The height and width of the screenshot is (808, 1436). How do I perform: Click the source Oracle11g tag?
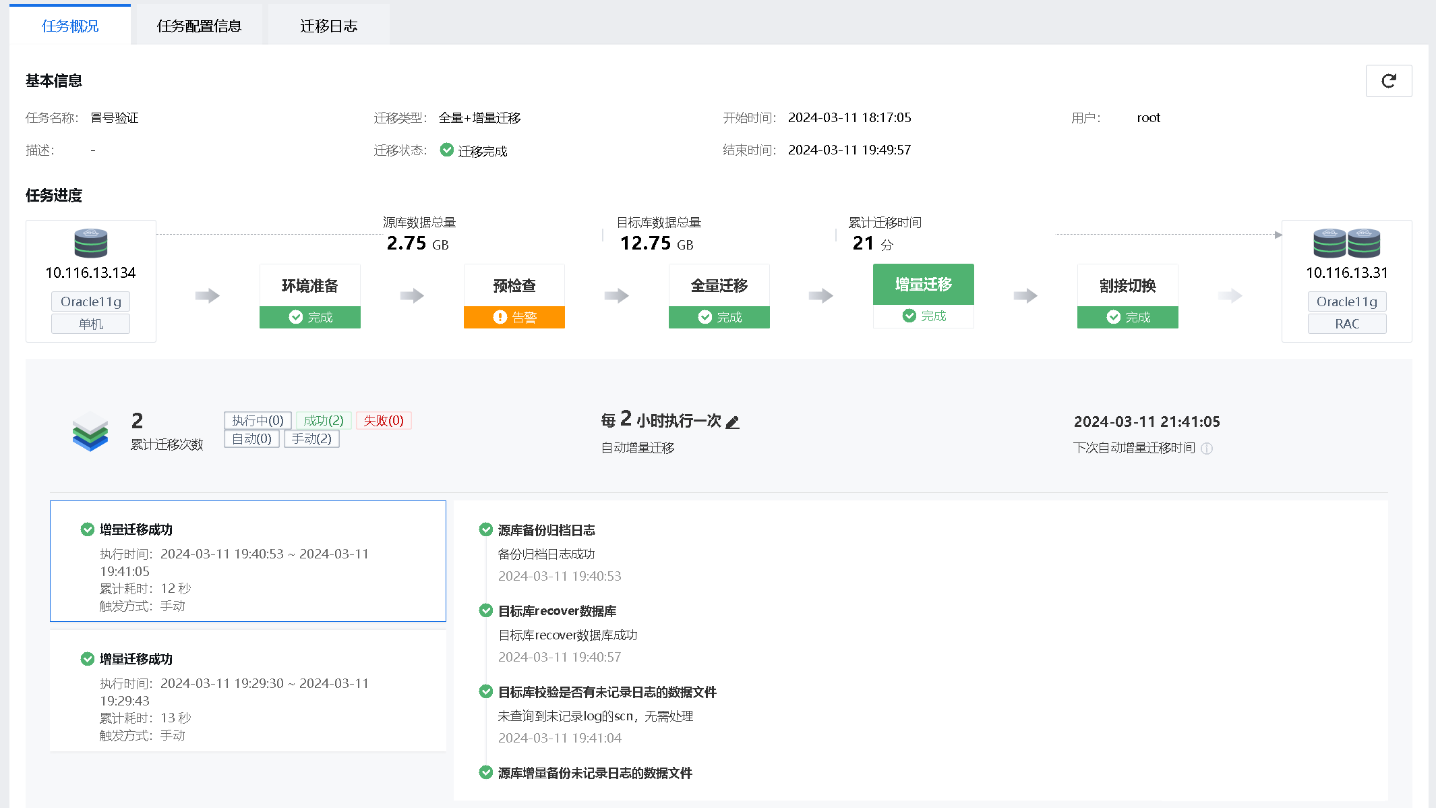[x=91, y=301]
